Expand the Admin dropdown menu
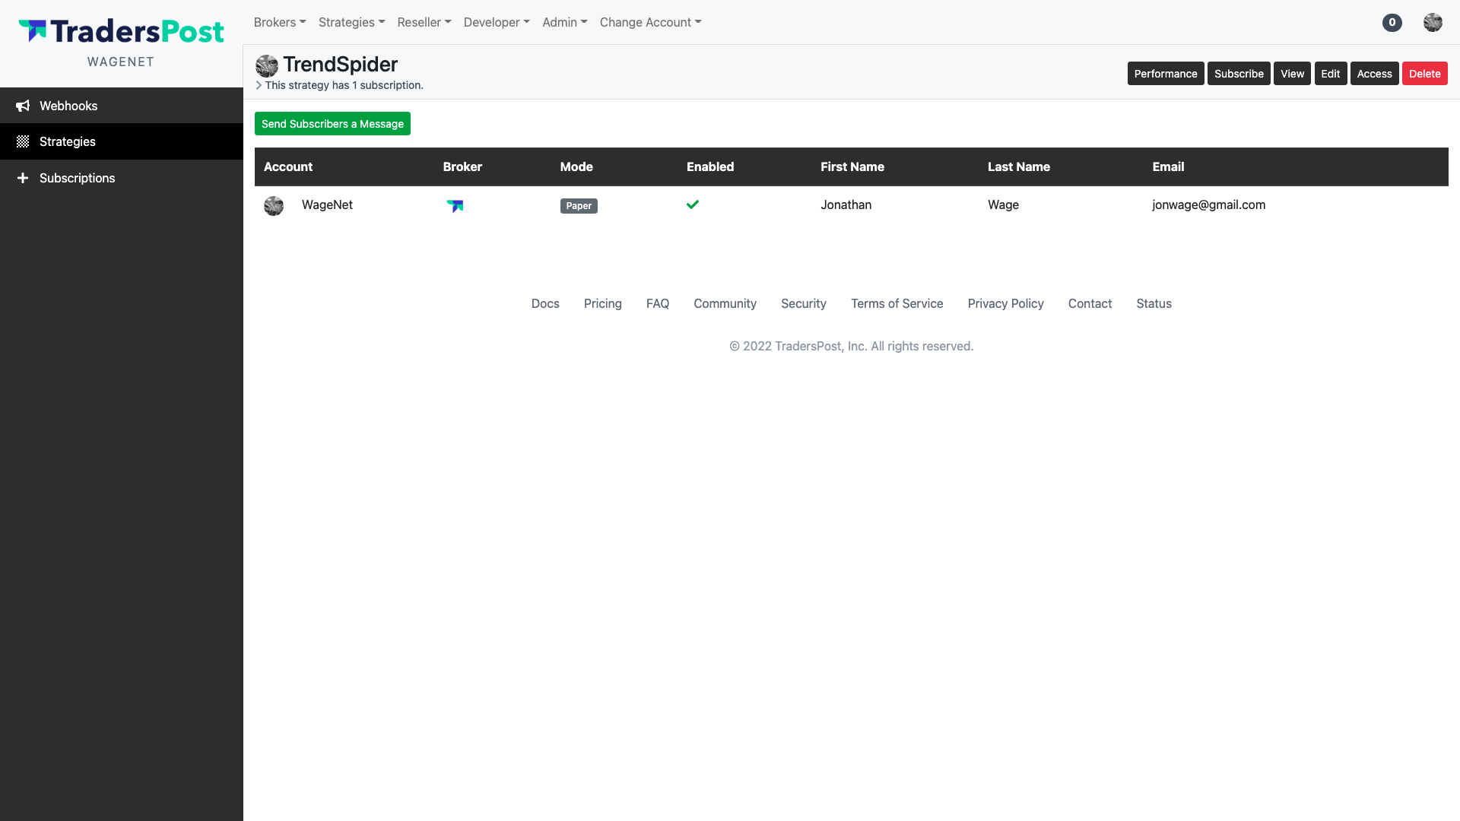 click(x=565, y=22)
